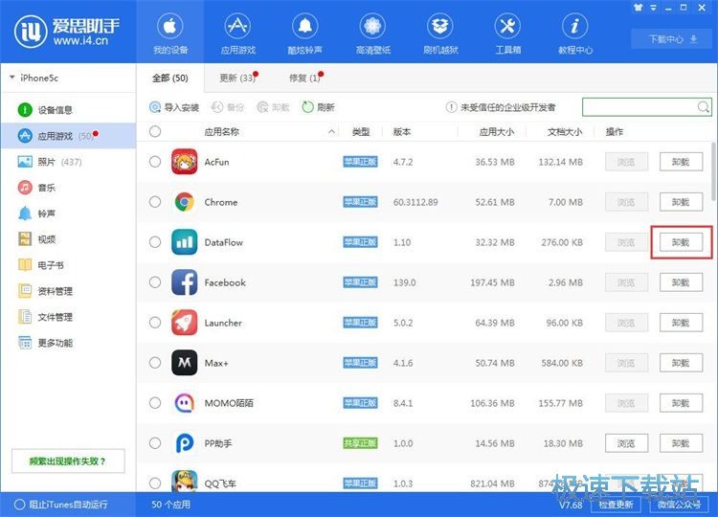Uninstall Launcher with 卸载 button
Screen dimensions: 718x517
(681, 323)
